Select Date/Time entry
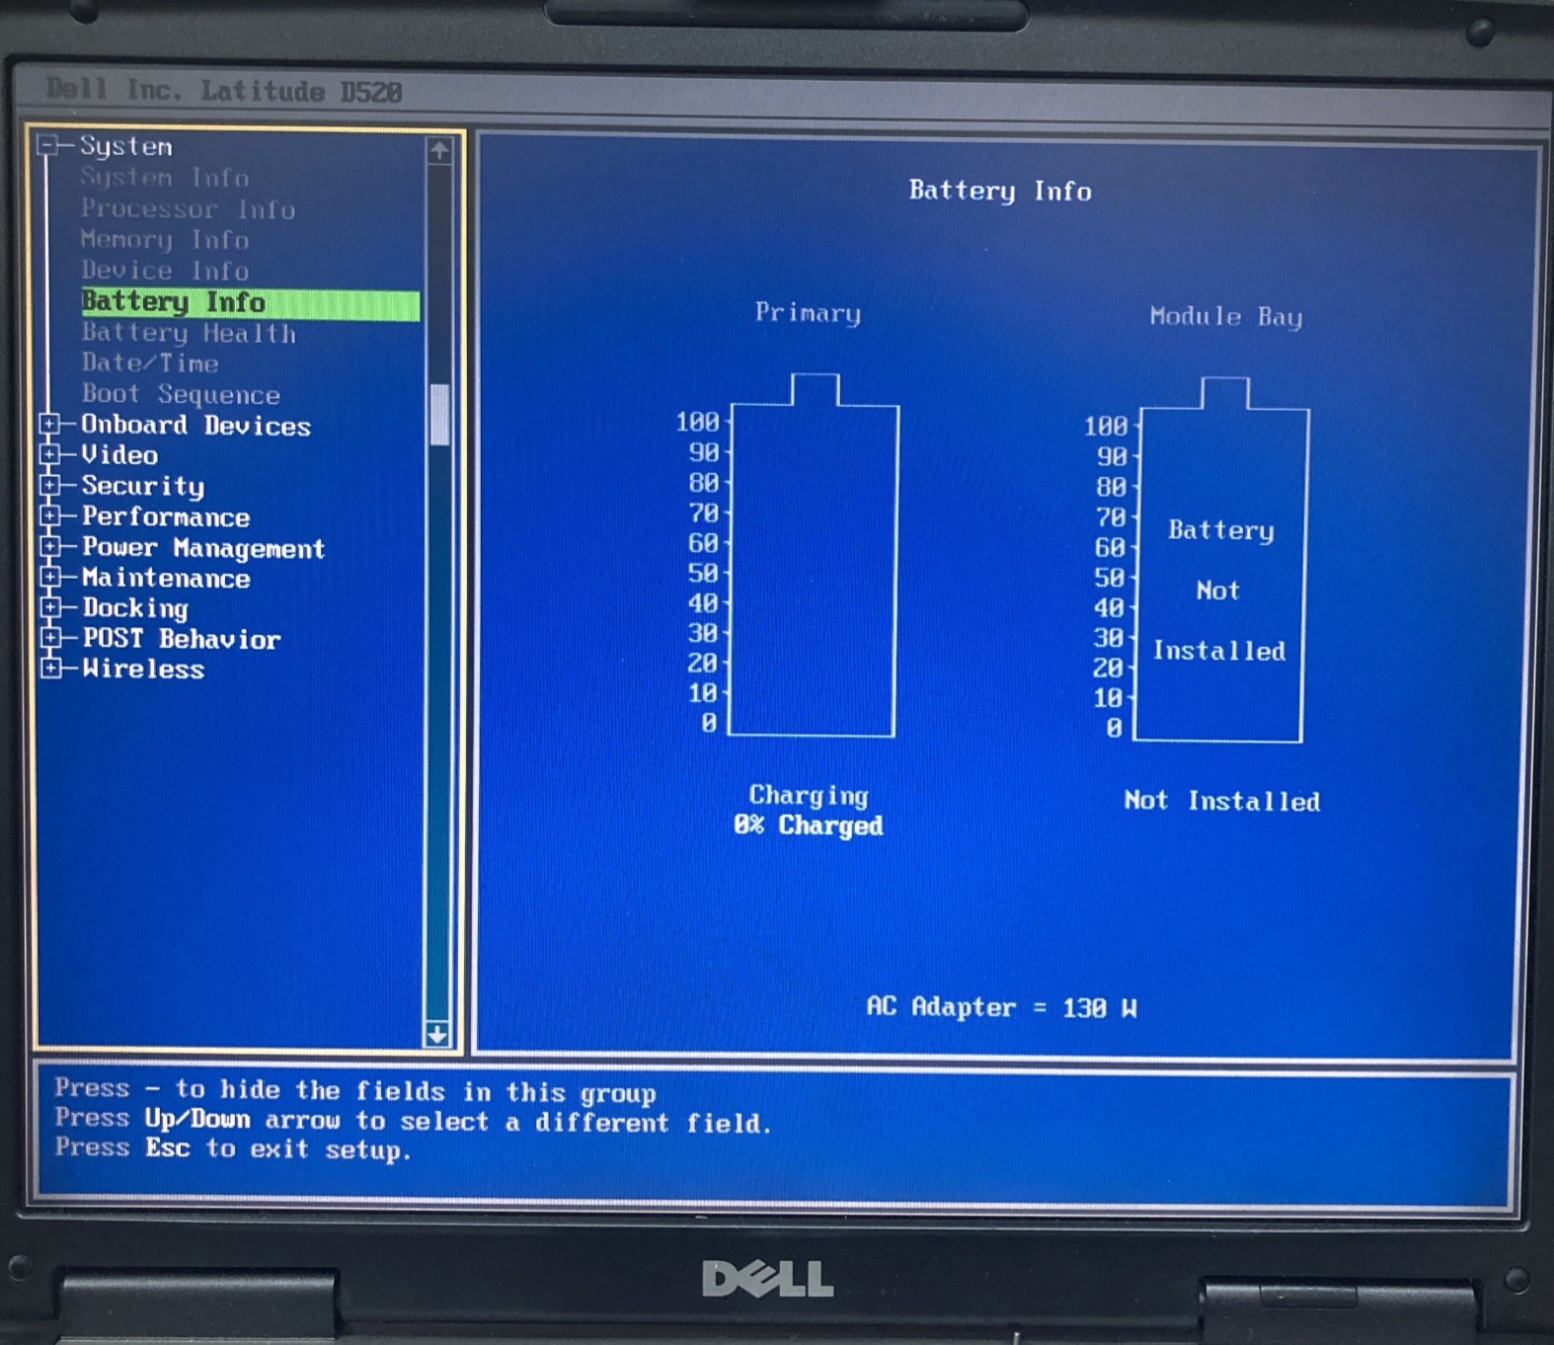 point(150,362)
